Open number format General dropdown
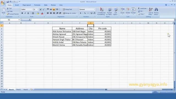The width and height of the screenshot is (176, 99). [x=95, y=9]
